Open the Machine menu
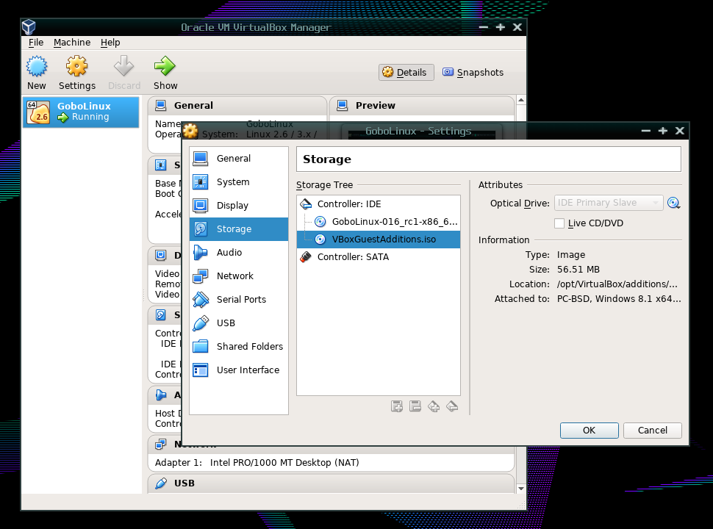Image resolution: width=713 pixels, height=529 pixels. click(71, 42)
